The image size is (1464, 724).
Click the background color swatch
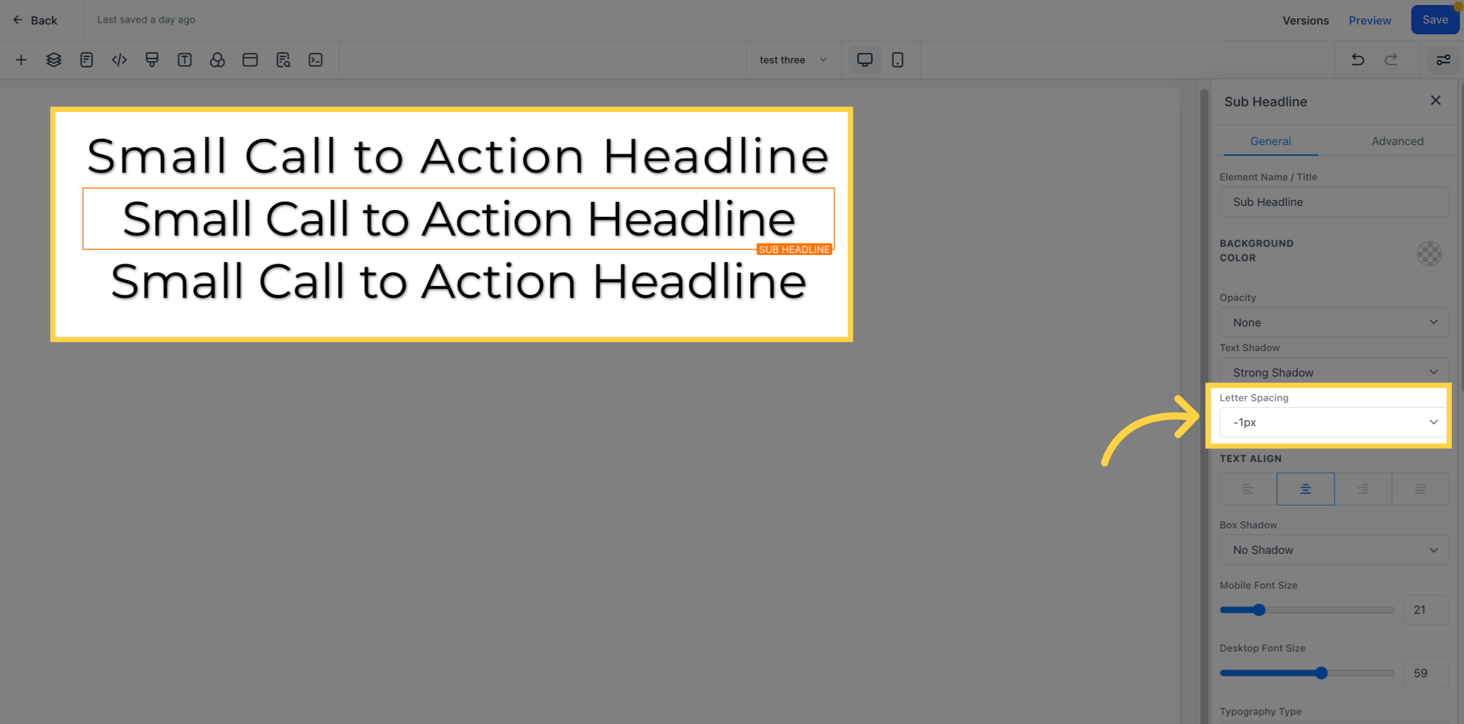pyautogui.click(x=1428, y=254)
